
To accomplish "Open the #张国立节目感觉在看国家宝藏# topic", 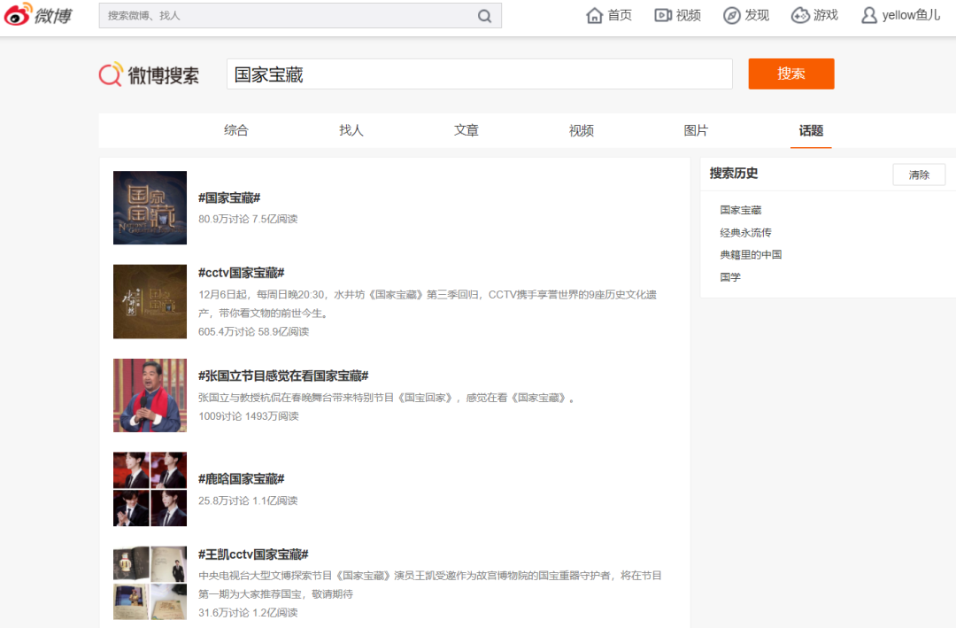I will coord(283,376).
